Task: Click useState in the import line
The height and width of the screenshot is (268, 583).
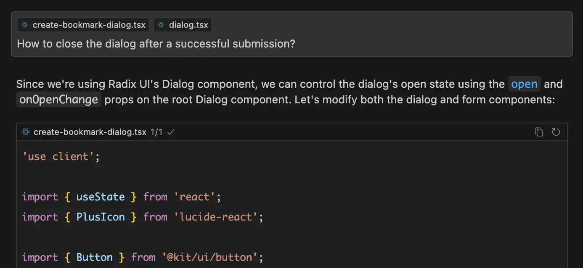Action: 100,197
